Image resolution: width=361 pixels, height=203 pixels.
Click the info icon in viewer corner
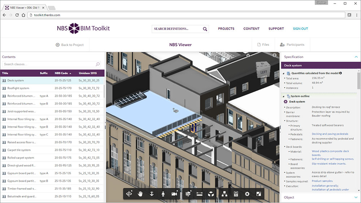click(x=274, y=55)
